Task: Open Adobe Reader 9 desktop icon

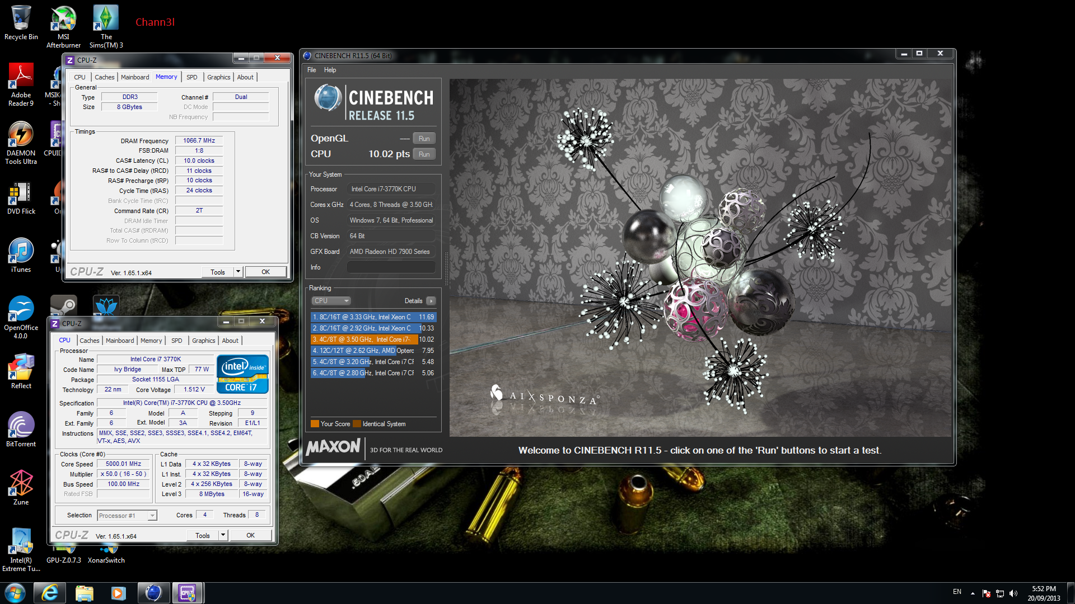Action: coord(21,84)
